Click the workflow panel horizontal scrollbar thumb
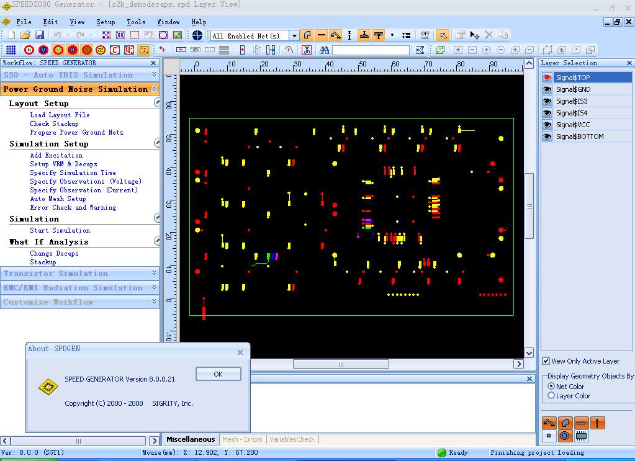 coord(78,441)
